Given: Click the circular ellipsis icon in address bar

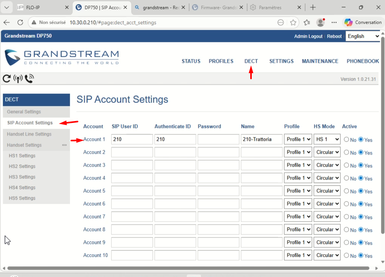Looking at the screenshot, I should (x=281, y=22).
